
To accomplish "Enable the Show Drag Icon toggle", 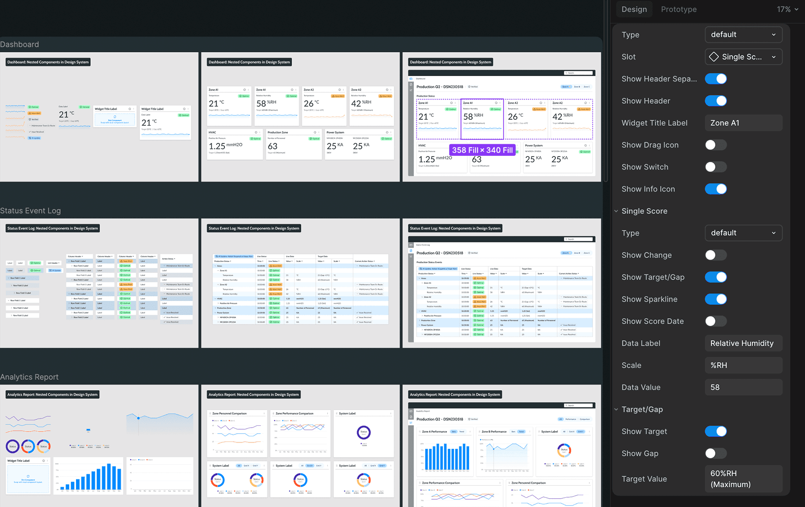I will pos(716,145).
